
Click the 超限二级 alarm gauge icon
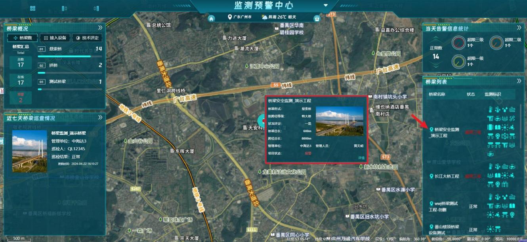495,43
